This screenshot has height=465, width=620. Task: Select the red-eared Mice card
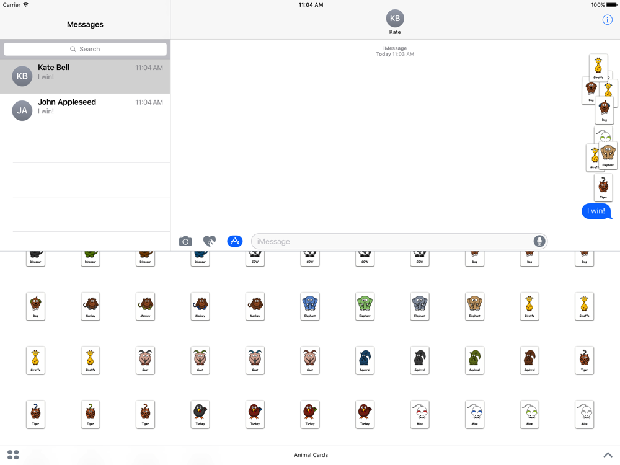(420, 414)
